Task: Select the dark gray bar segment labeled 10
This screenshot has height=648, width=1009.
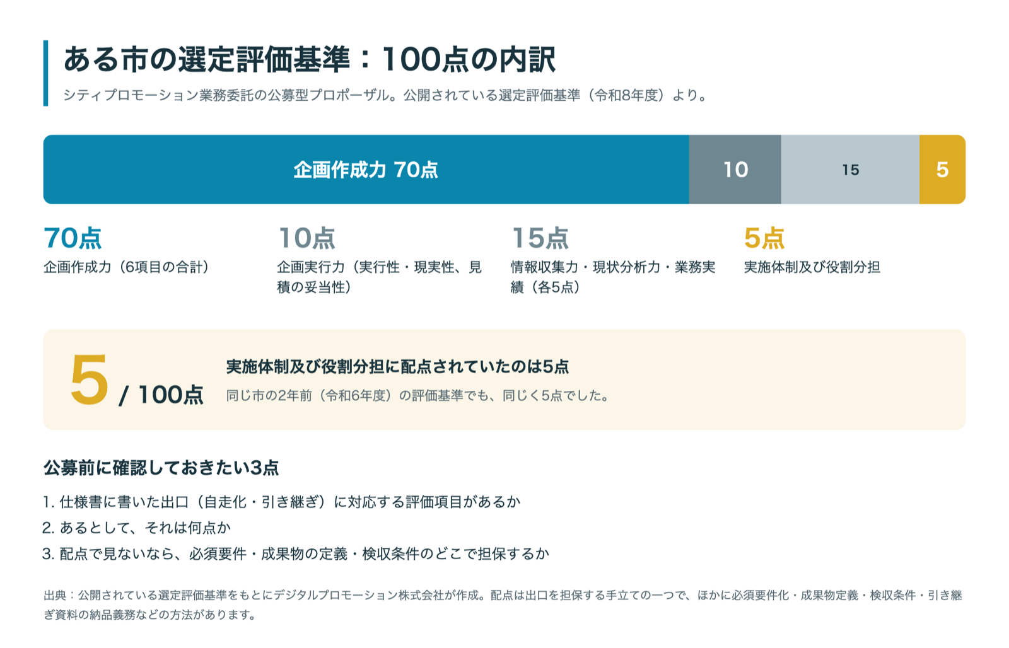Action: click(735, 170)
